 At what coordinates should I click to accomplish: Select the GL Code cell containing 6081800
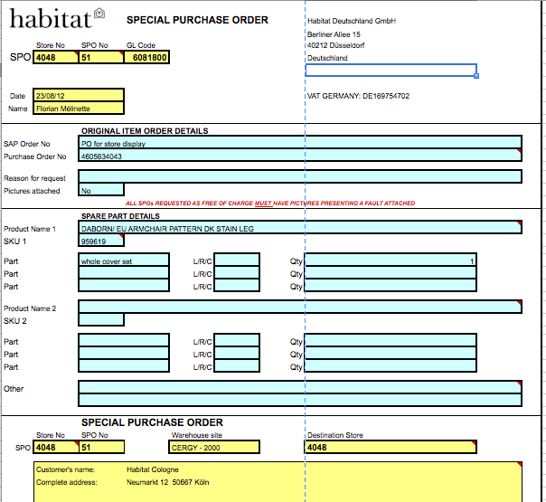click(146, 57)
